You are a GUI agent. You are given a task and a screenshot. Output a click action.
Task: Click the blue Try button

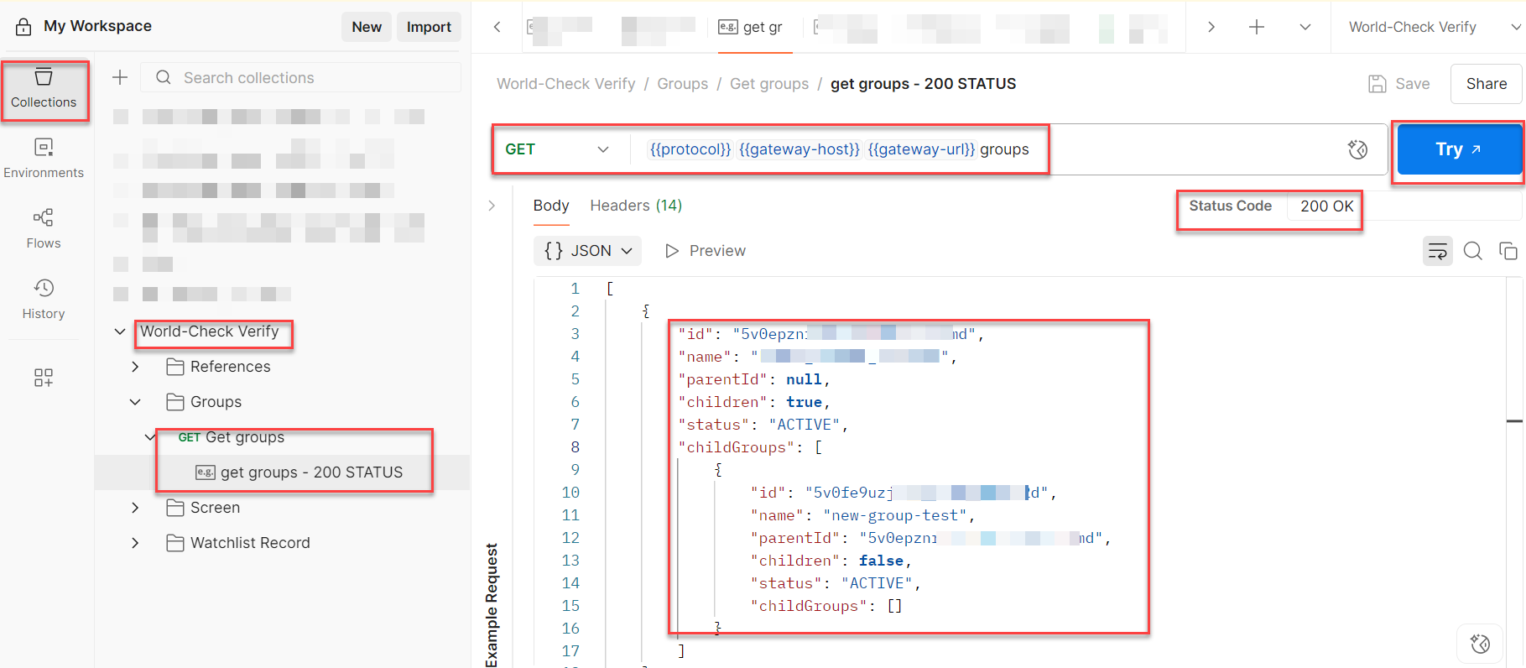(x=1459, y=149)
